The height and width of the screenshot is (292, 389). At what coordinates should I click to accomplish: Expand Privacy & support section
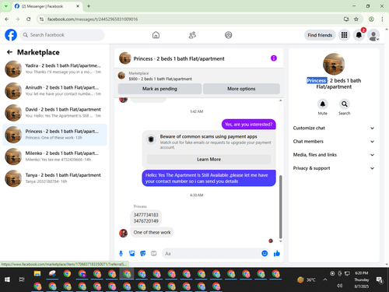334,168
